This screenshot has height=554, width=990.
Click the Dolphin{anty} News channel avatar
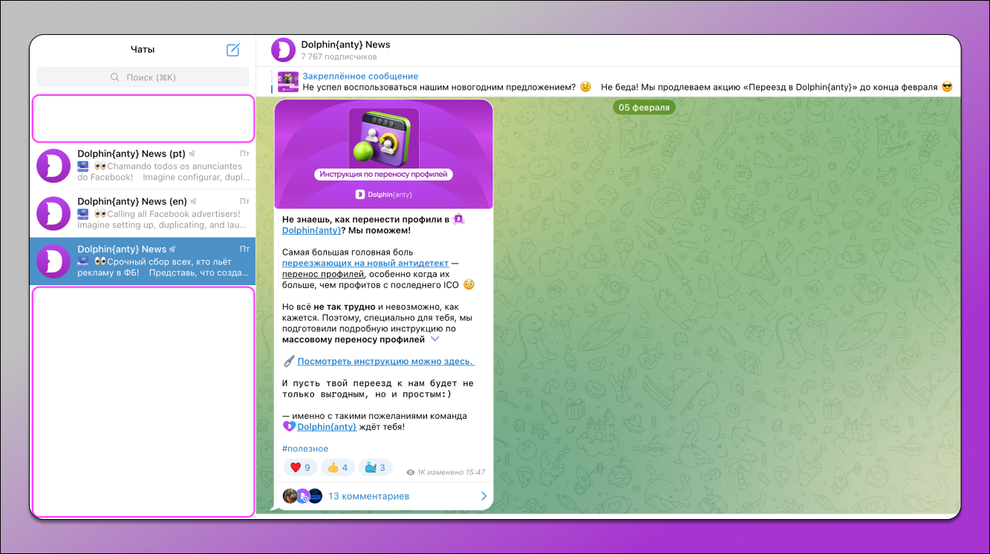click(x=284, y=49)
